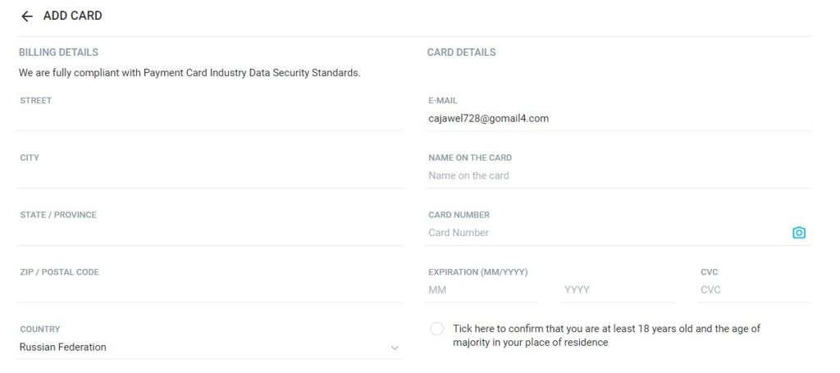Click the Name on the card field
Screen dimensions: 840x373
tap(619, 175)
